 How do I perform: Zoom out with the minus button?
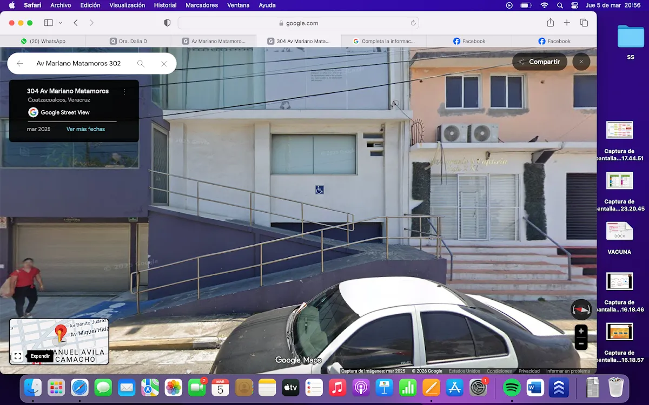tap(581, 344)
